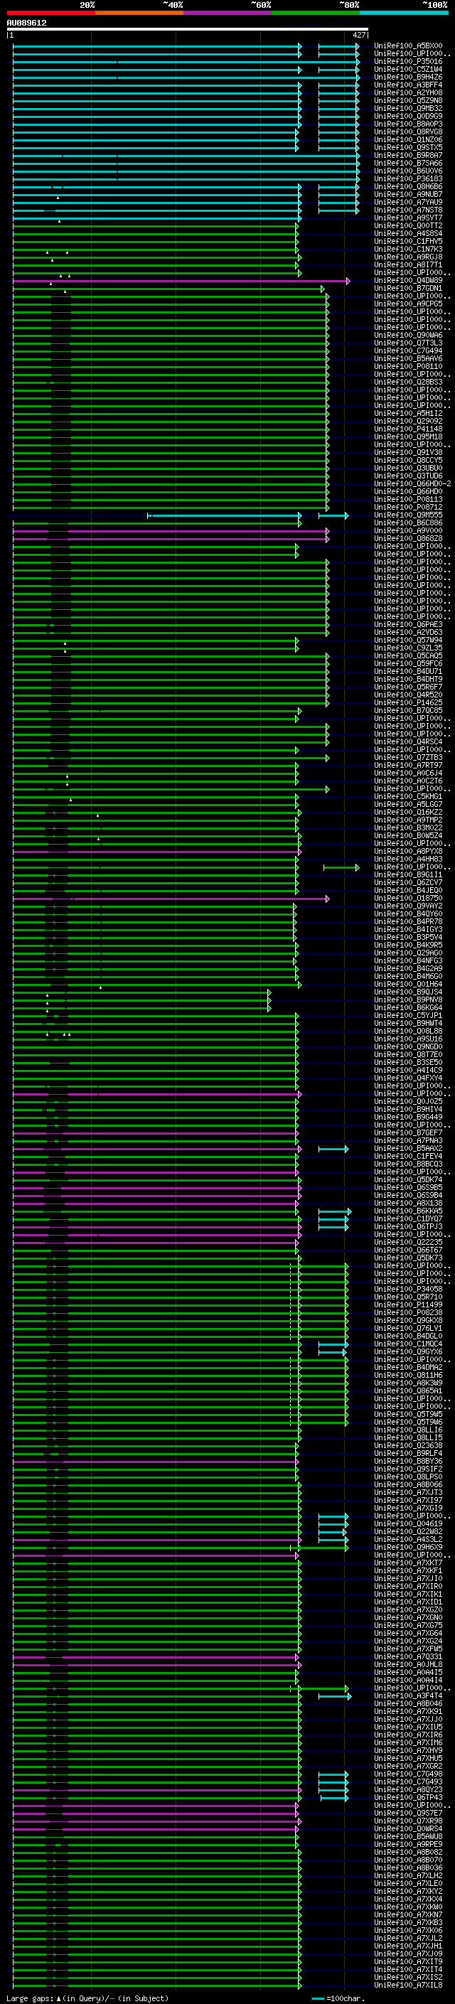
Task: Click hit label UniRef100_P08712
Action: point(407,508)
